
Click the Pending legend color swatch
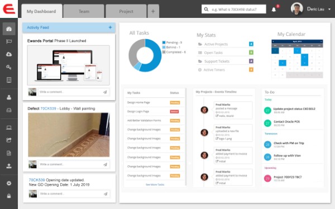point(164,42)
